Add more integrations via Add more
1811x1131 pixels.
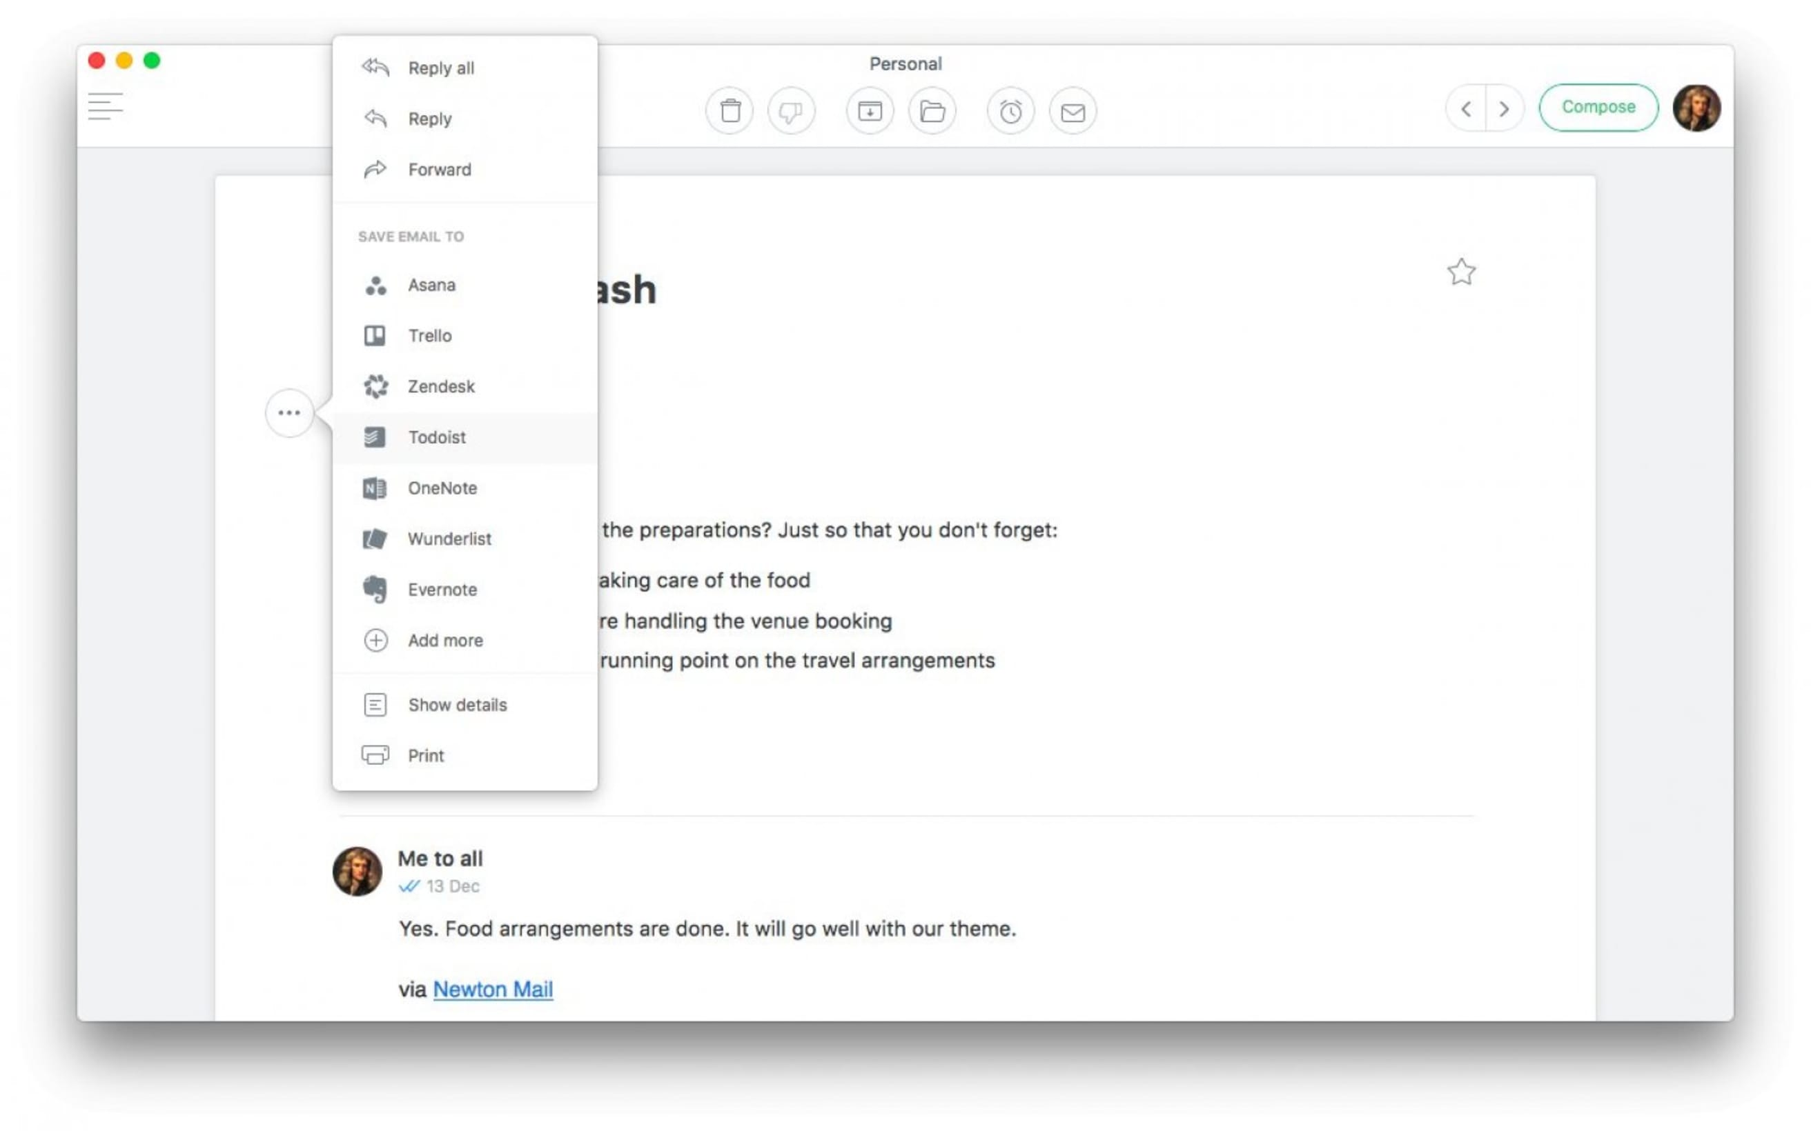coord(444,640)
